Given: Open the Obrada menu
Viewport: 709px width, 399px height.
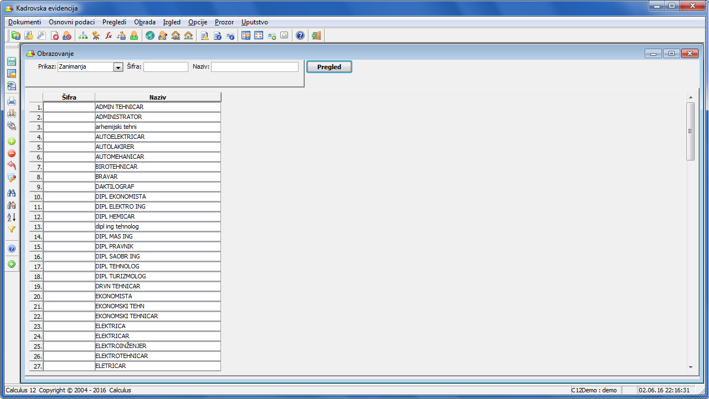Looking at the screenshot, I should 145,22.
